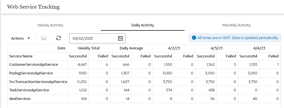Click Failed subheader under Weekly Total
Screen dimensions: 284x108
click(103, 56)
